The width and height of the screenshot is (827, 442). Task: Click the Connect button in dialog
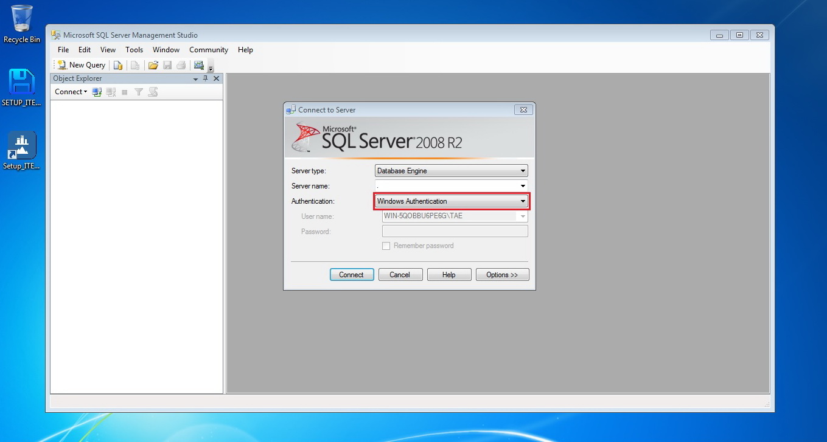click(352, 275)
